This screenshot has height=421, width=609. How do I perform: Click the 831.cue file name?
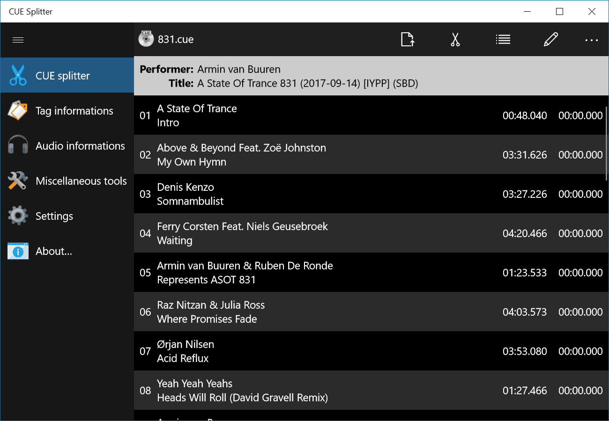pos(176,39)
